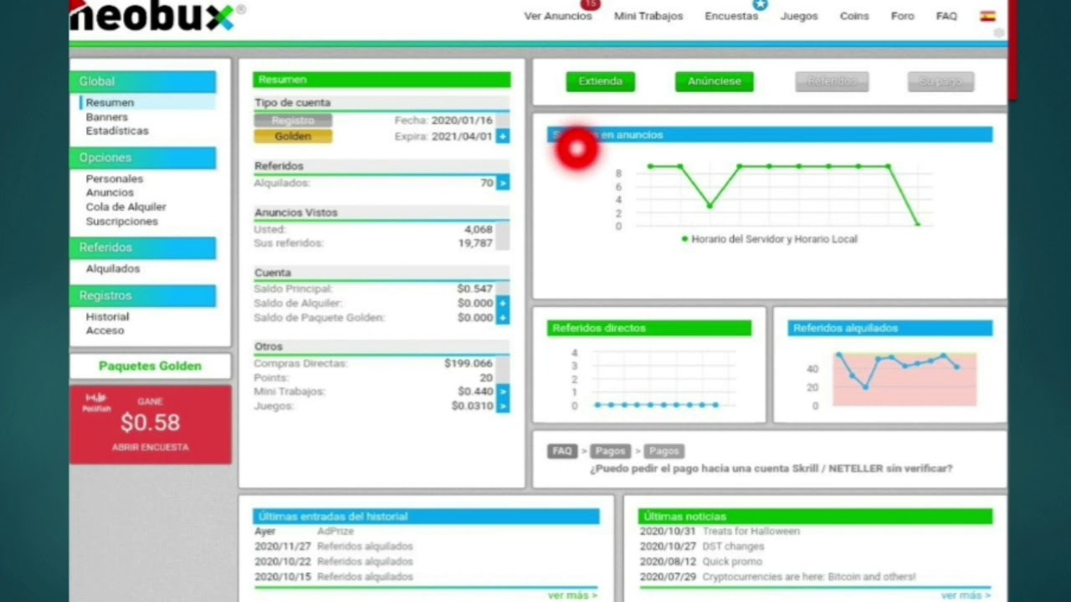Click the AdPrize history entry

(x=335, y=531)
